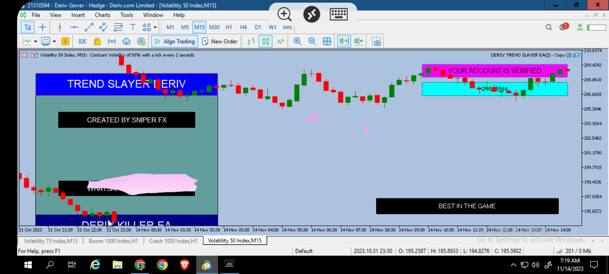Pick the vertical line drawing tool
The height and width of the screenshot is (274, 609).
[60, 27]
